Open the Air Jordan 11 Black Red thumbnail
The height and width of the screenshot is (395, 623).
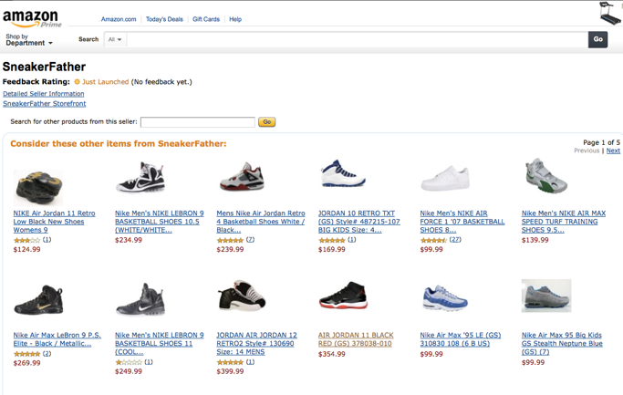click(x=343, y=296)
